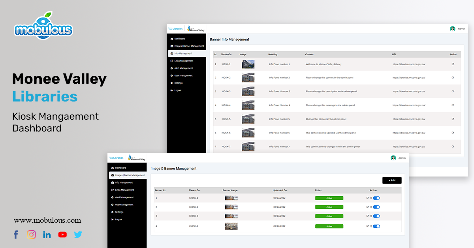The image size is (474, 248).
Task: Open Links Management in the Image & Banner window sidebar
Action: click(x=122, y=190)
